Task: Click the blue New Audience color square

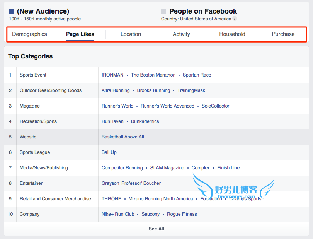Action: 11,11
